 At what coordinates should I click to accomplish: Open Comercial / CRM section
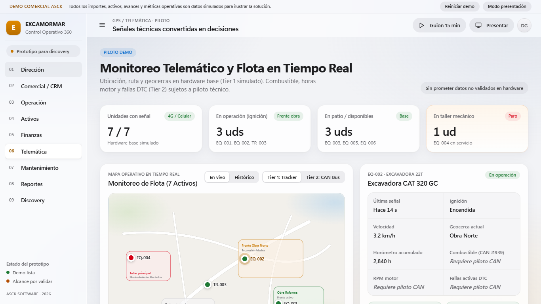44,86
